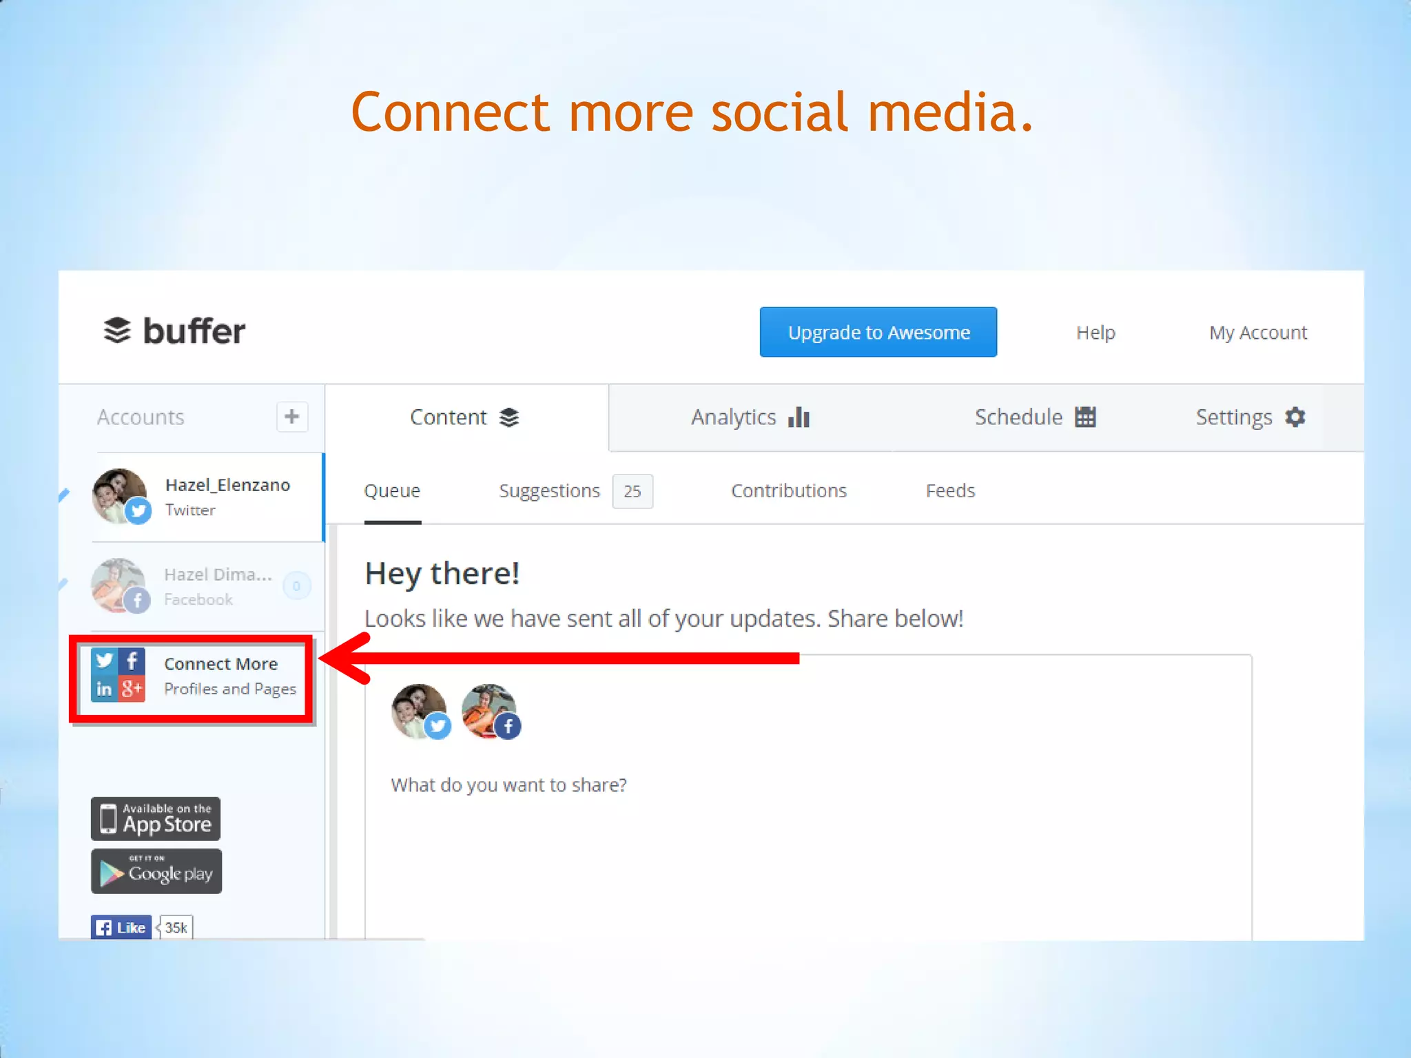The image size is (1411, 1058).
Task: Click the Accounts header label
Action: pos(141,417)
